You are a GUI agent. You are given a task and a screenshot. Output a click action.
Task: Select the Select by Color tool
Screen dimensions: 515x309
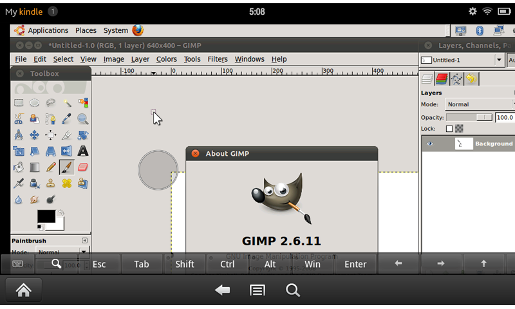(83, 103)
